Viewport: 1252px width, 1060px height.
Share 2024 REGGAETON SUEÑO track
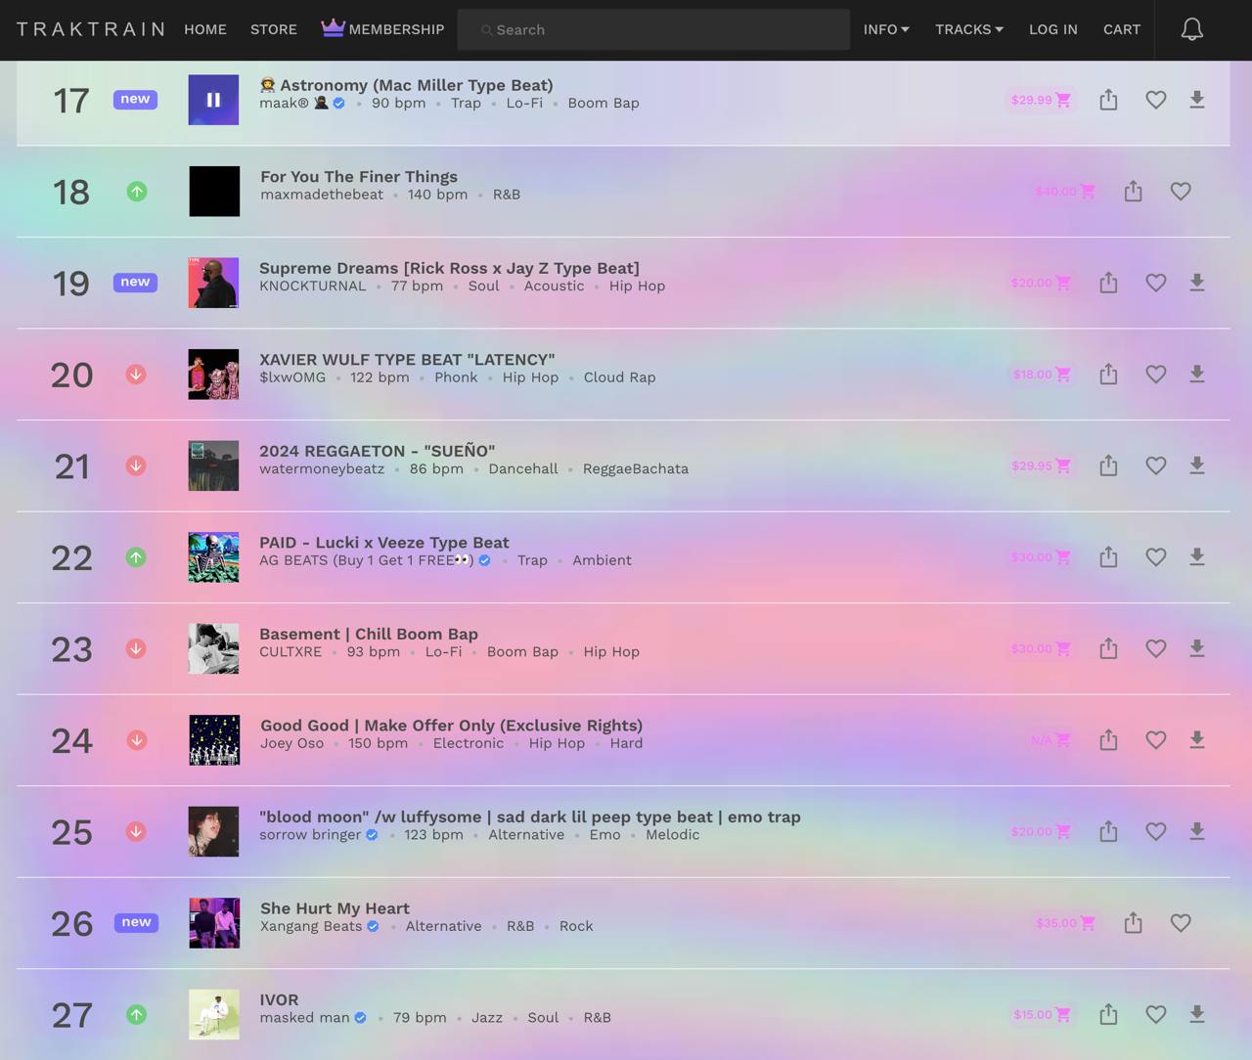click(x=1108, y=465)
